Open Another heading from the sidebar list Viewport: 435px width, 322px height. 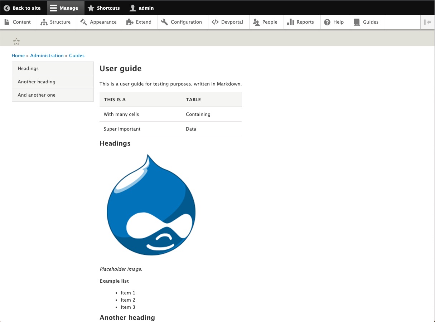(36, 82)
